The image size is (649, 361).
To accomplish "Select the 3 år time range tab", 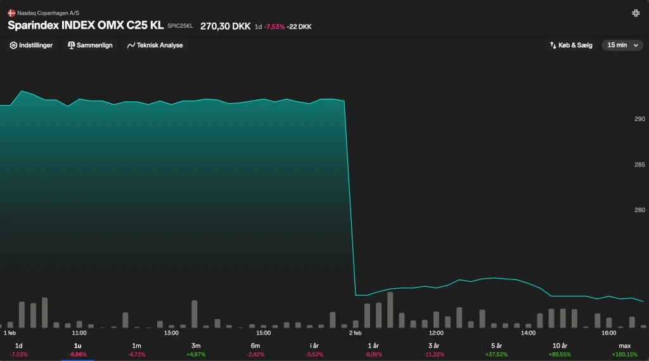I will click(x=434, y=350).
